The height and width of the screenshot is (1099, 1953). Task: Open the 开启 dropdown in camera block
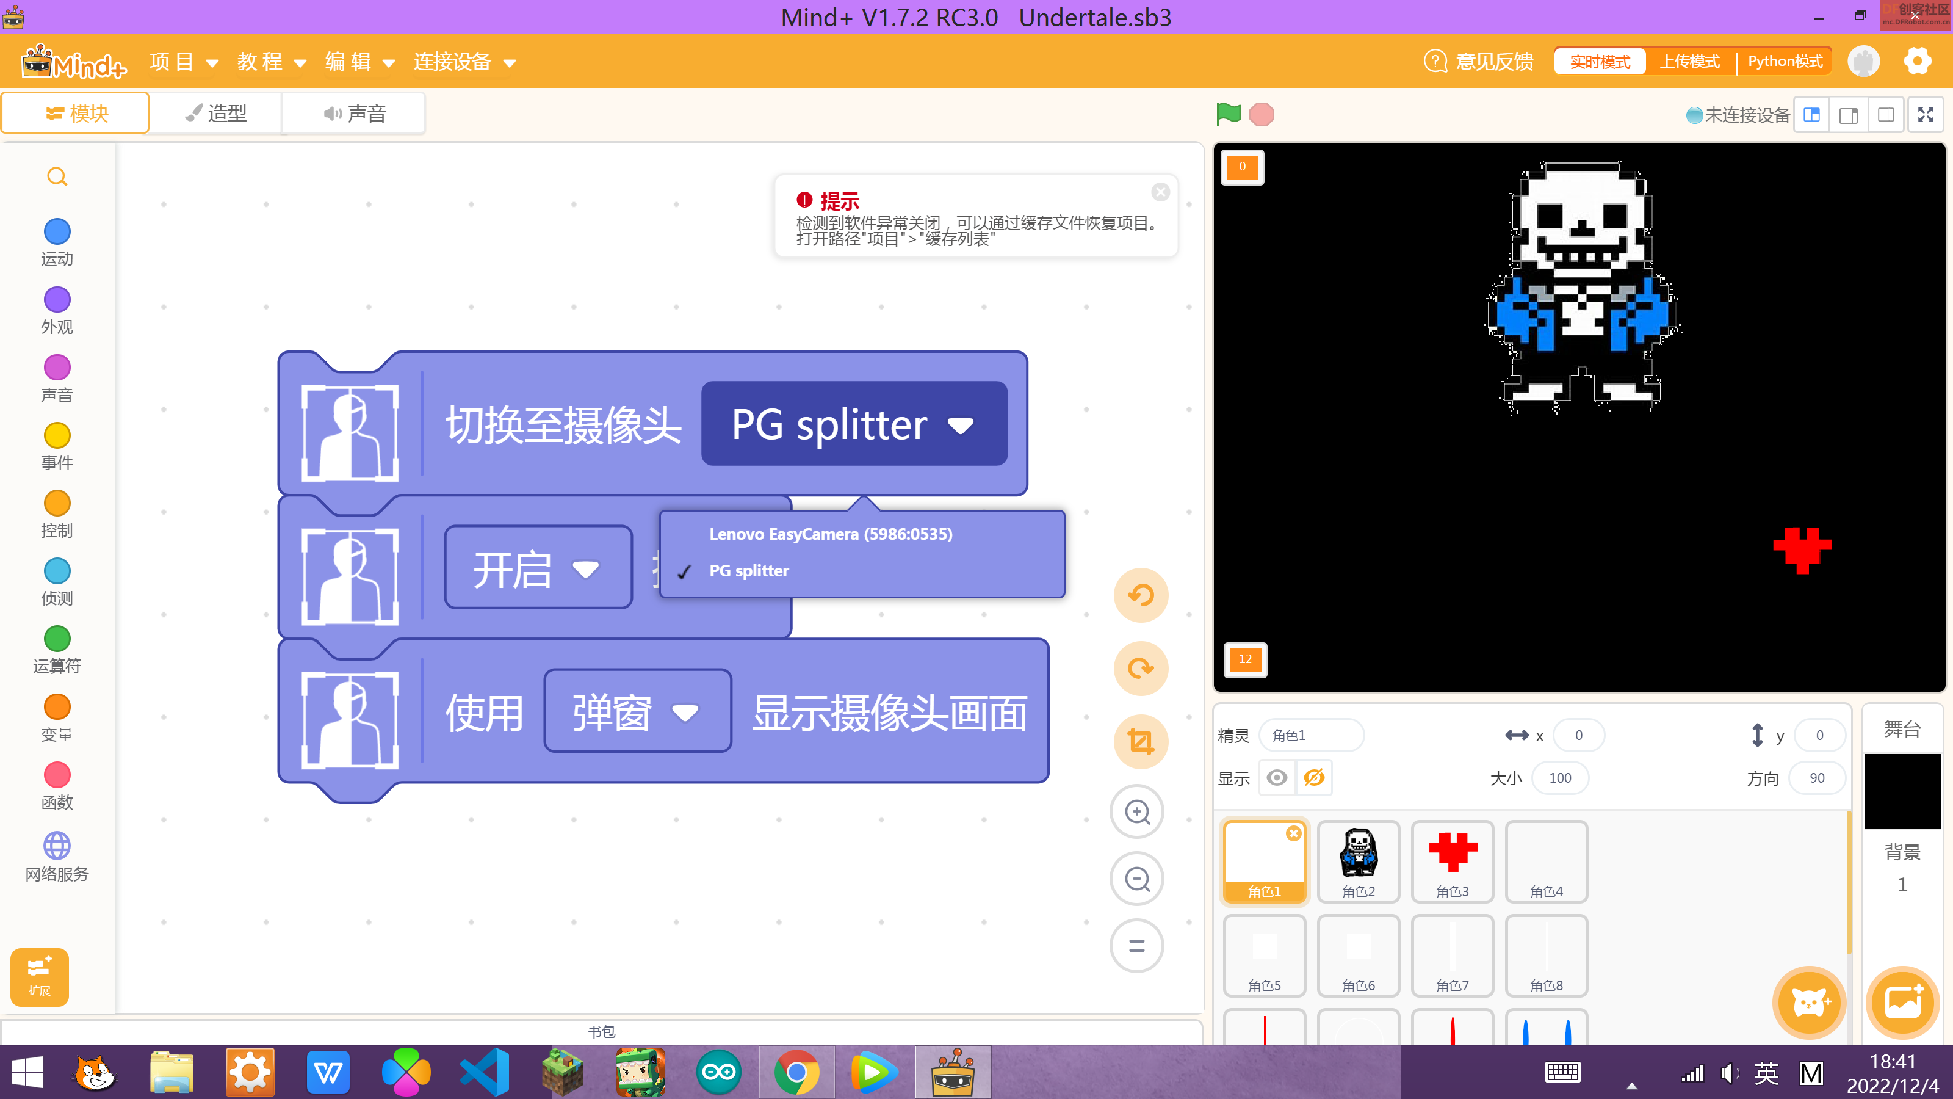[538, 567]
